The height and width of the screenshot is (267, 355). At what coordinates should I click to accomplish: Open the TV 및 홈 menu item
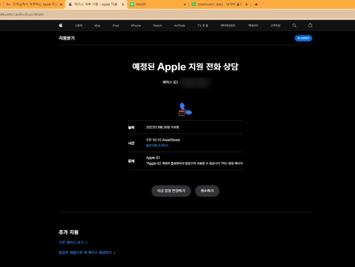(x=203, y=25)
